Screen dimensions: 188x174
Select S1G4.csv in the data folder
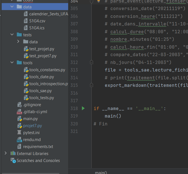coord(37,21)
